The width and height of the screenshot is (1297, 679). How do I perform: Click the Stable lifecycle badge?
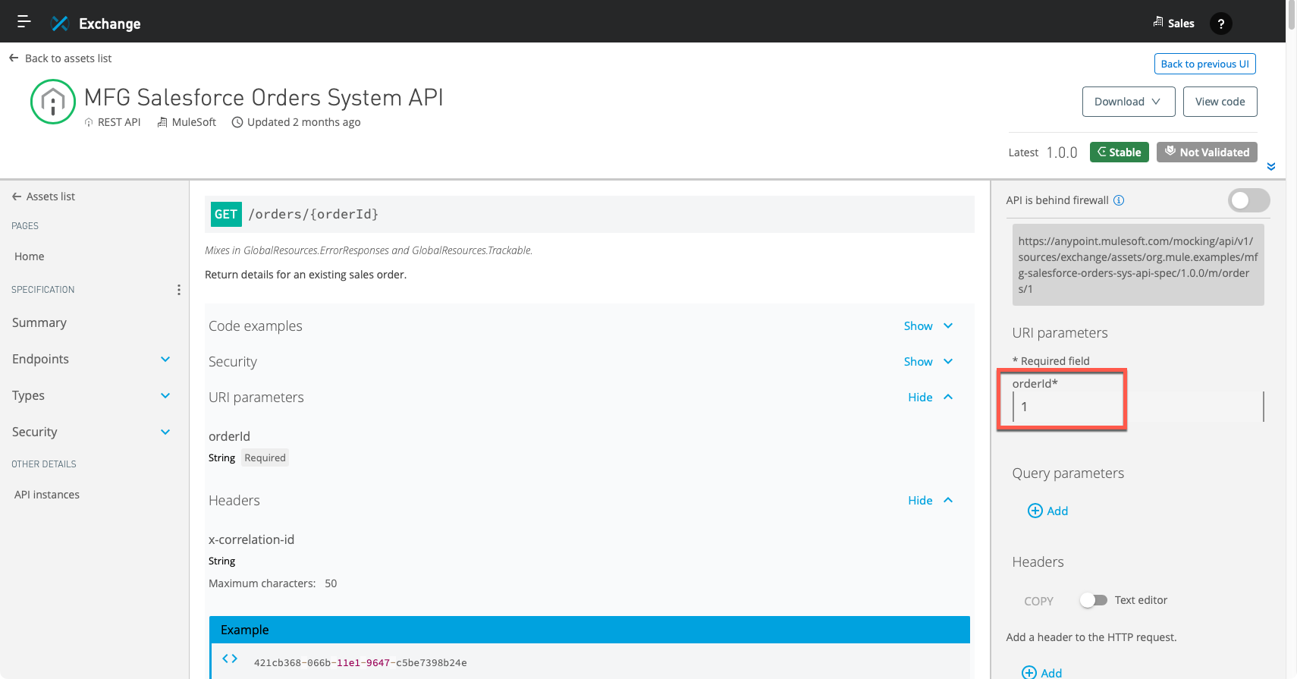(x=1120, y=152)
